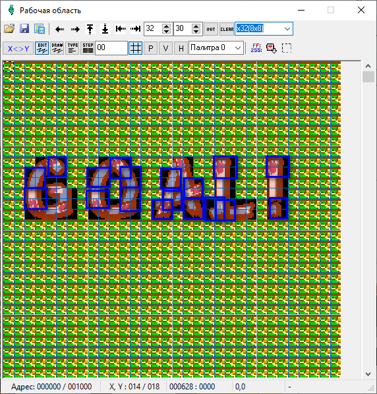Click the scrollbar up arrow
The image size is (377, 394).
(368, 66)
